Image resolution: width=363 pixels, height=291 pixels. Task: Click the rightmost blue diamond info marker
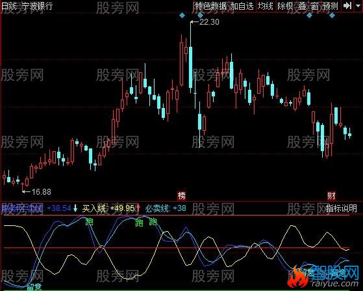(332, 16)
